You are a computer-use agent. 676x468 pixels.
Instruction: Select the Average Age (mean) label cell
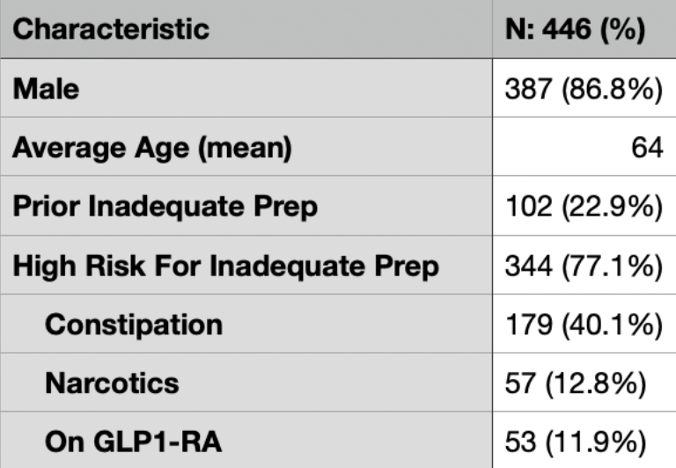coord(246,147)
